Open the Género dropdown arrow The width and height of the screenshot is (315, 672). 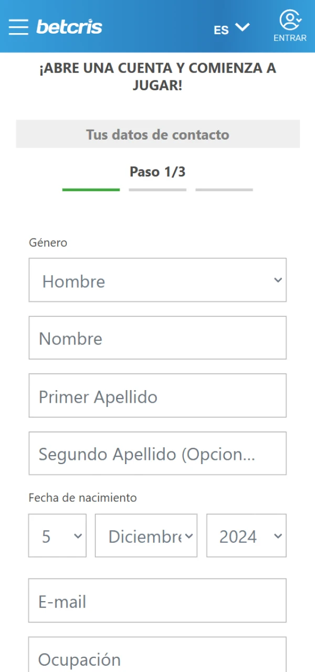coord(277,280)
